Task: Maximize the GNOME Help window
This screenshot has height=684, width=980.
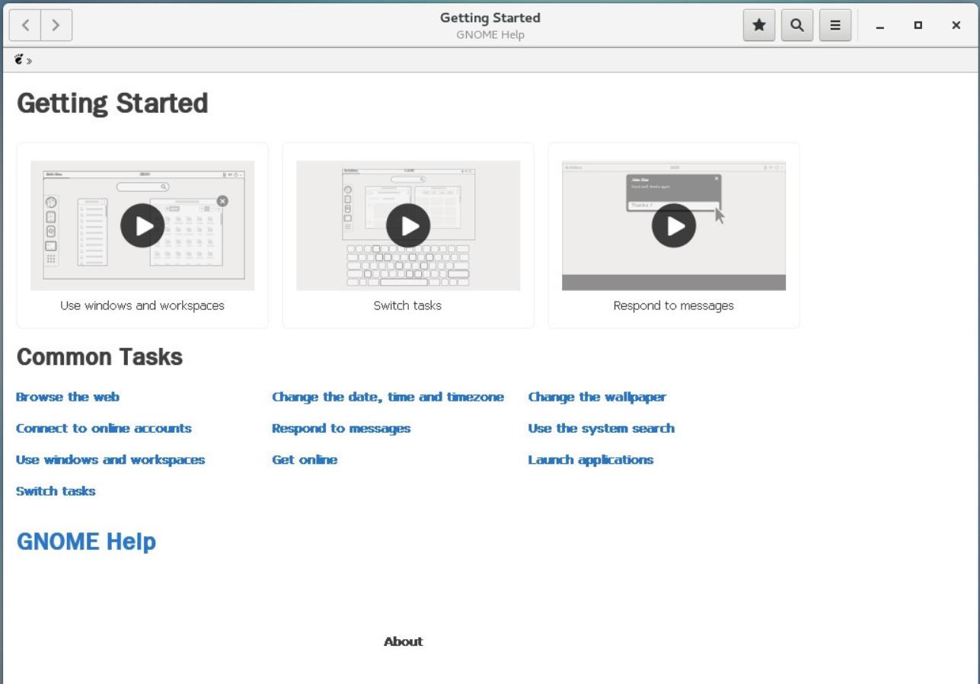Action: coord(918,25)
